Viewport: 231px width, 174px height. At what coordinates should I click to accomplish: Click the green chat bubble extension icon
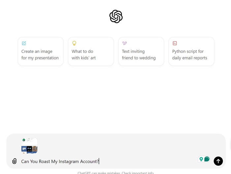207,159
